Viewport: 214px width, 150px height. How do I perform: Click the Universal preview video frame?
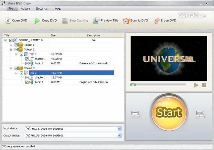[x=169, y=59]
